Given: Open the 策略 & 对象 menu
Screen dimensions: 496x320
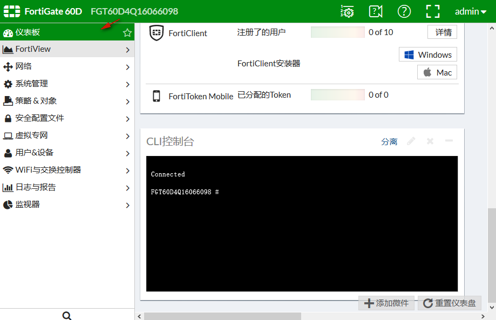Looking at the screenshot, I should pos(67,101).
